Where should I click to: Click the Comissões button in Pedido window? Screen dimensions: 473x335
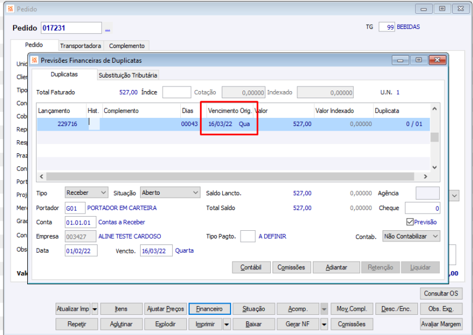pos(352,324)
